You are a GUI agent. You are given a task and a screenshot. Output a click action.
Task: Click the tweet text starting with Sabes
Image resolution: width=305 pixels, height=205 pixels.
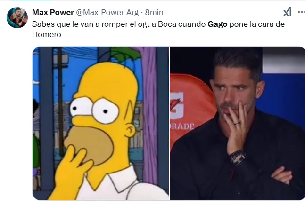pos(158,29)
